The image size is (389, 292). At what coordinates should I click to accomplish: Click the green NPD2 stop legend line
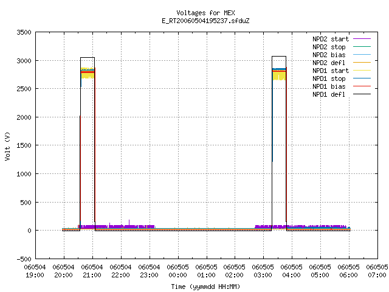pyautogui.click(x=362, y=46)
